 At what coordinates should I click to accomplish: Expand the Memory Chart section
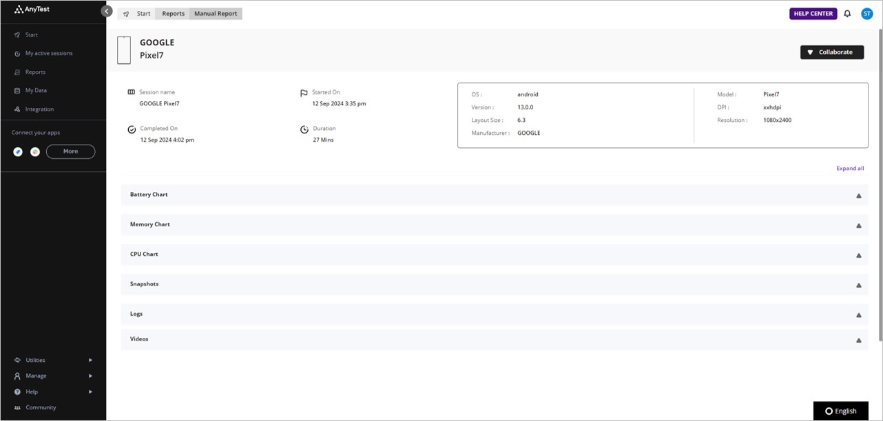click(x=495, y=224)
